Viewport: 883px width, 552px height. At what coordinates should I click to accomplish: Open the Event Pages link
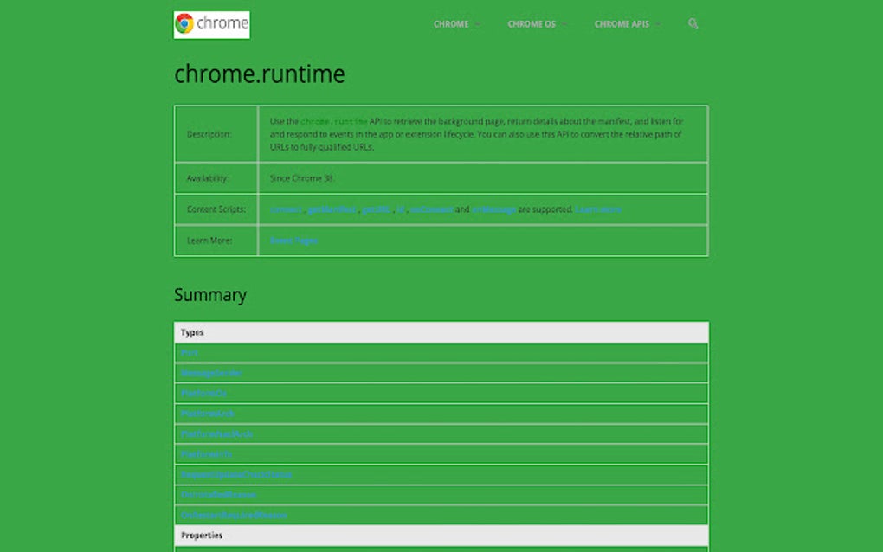[x=293, y=241]
